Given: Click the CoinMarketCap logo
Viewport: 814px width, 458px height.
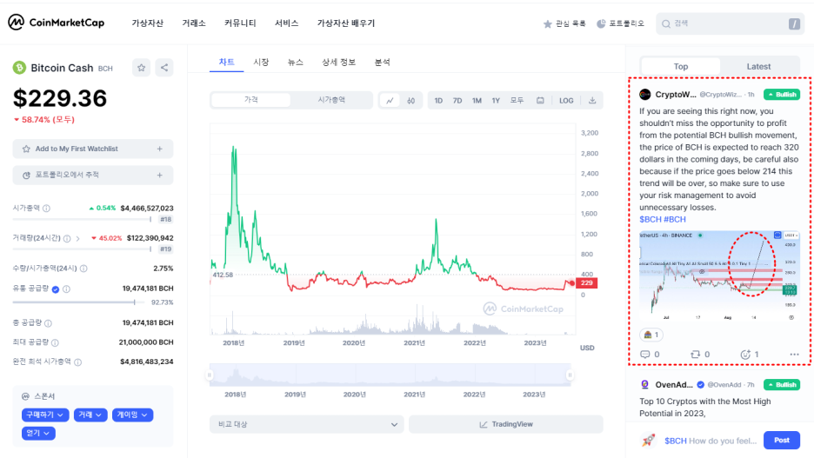Looking at the screenshot, I should [56, 23].
